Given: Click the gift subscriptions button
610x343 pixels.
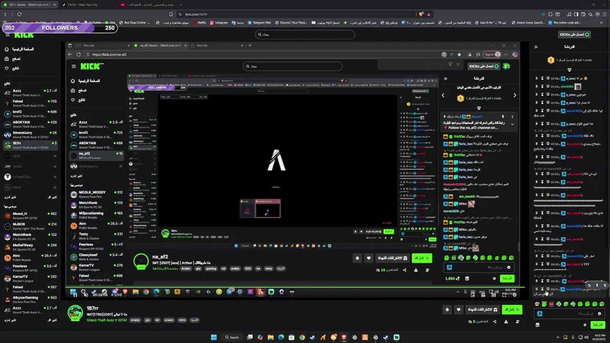Looking at the screenshot, I should tap(482, 310).
